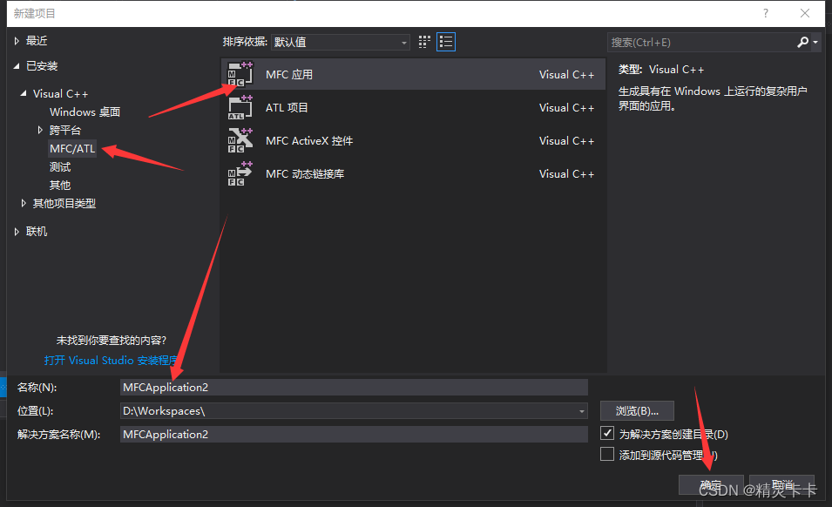Select the MFC 动态链接库 template name

tap(305, 174)
